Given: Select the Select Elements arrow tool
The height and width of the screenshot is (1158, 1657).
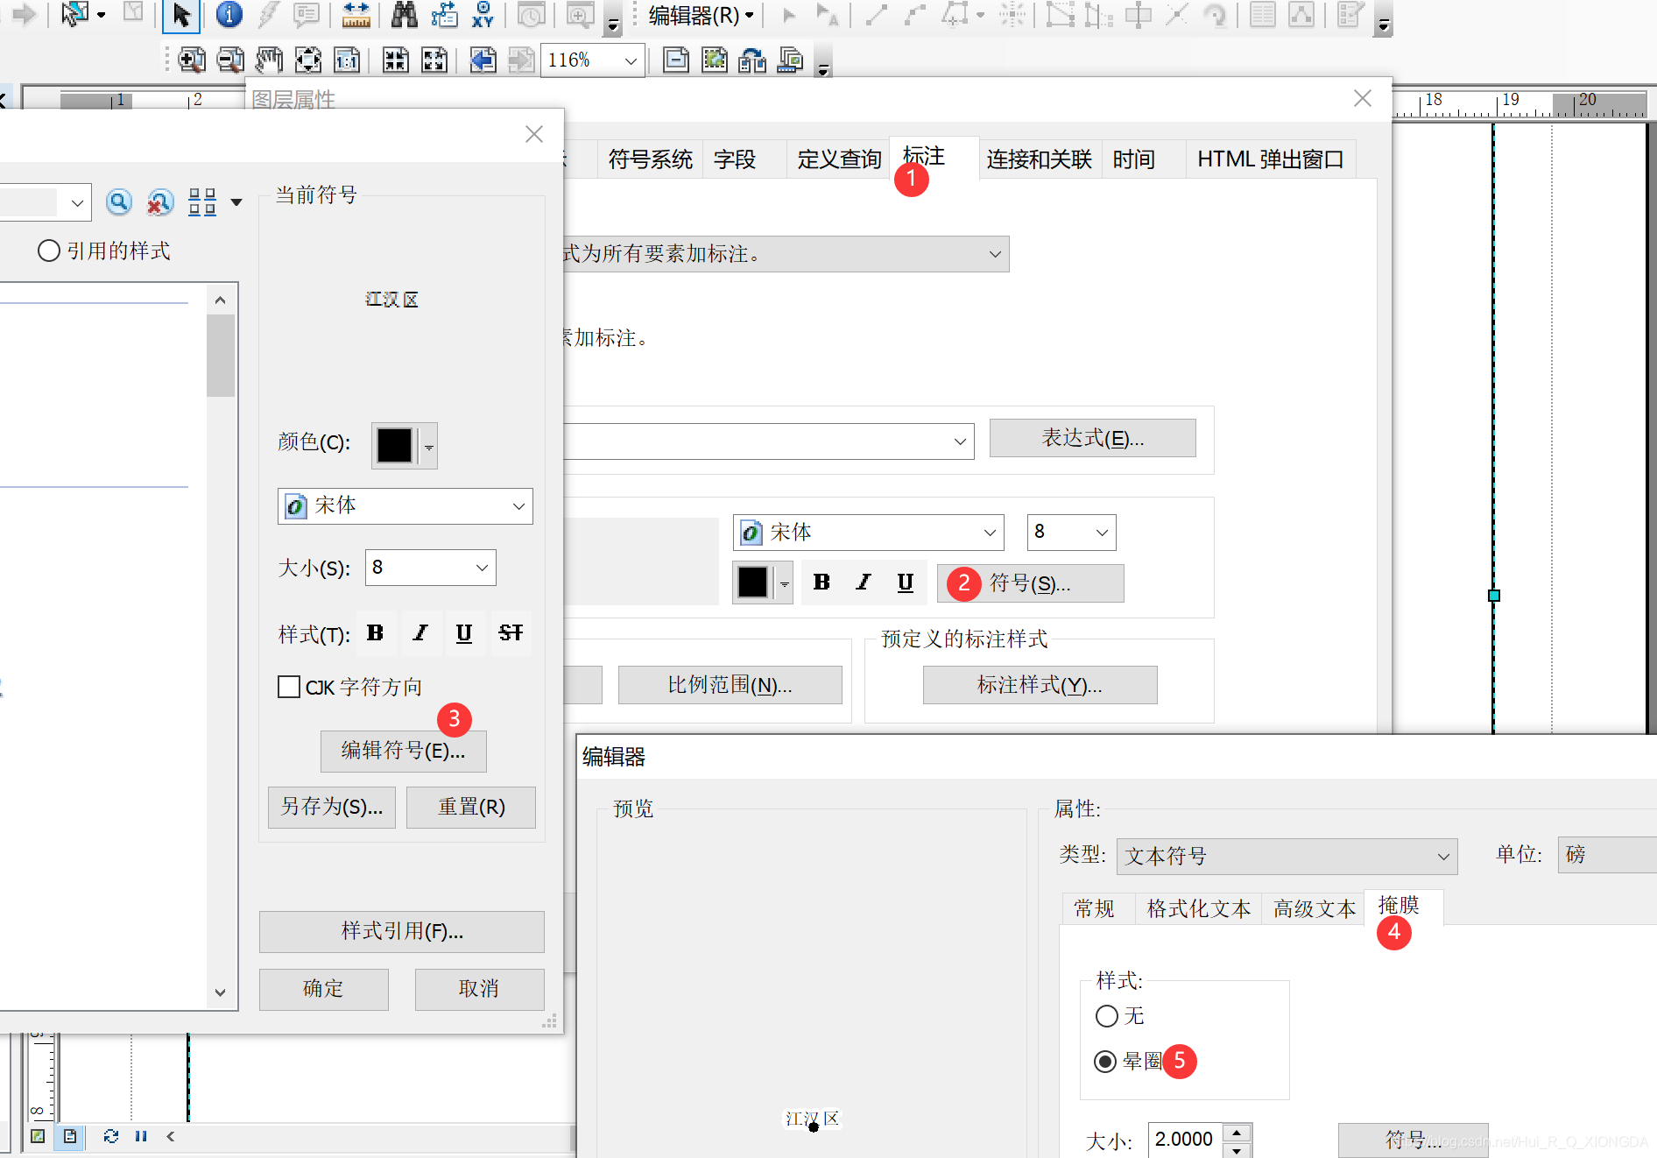Looking at the screenshot, I should pos(181,15).
